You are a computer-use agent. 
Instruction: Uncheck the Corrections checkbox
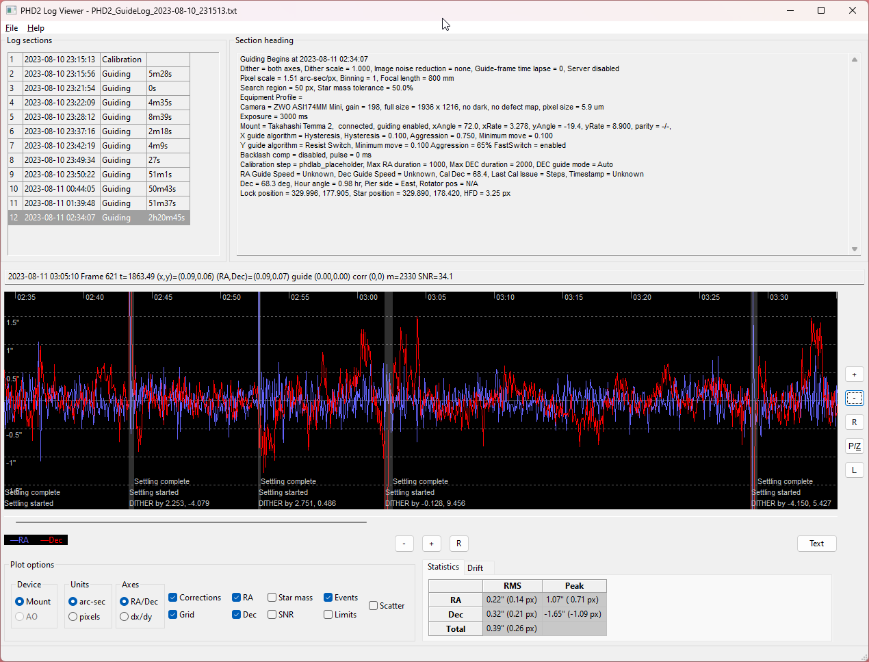[173, 598]
